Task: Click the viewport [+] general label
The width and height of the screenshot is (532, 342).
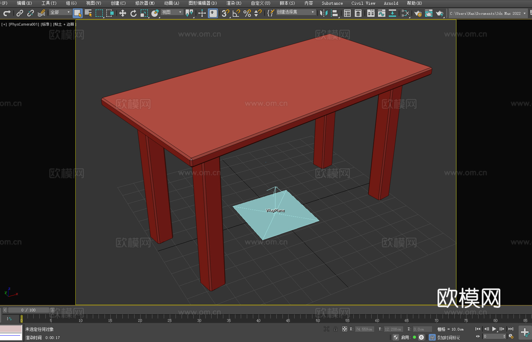Action: pyautogui.click(x=4, y=24)
